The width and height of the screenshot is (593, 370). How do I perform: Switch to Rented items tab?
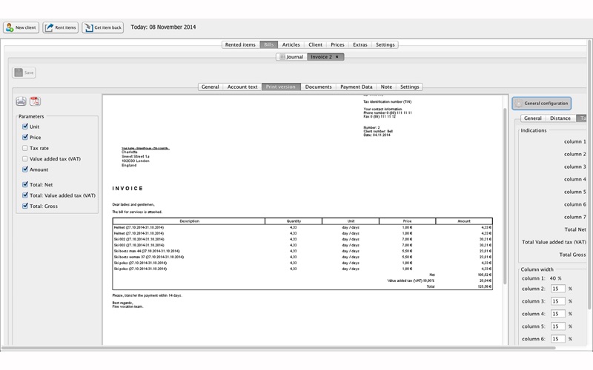click(240, 44)
